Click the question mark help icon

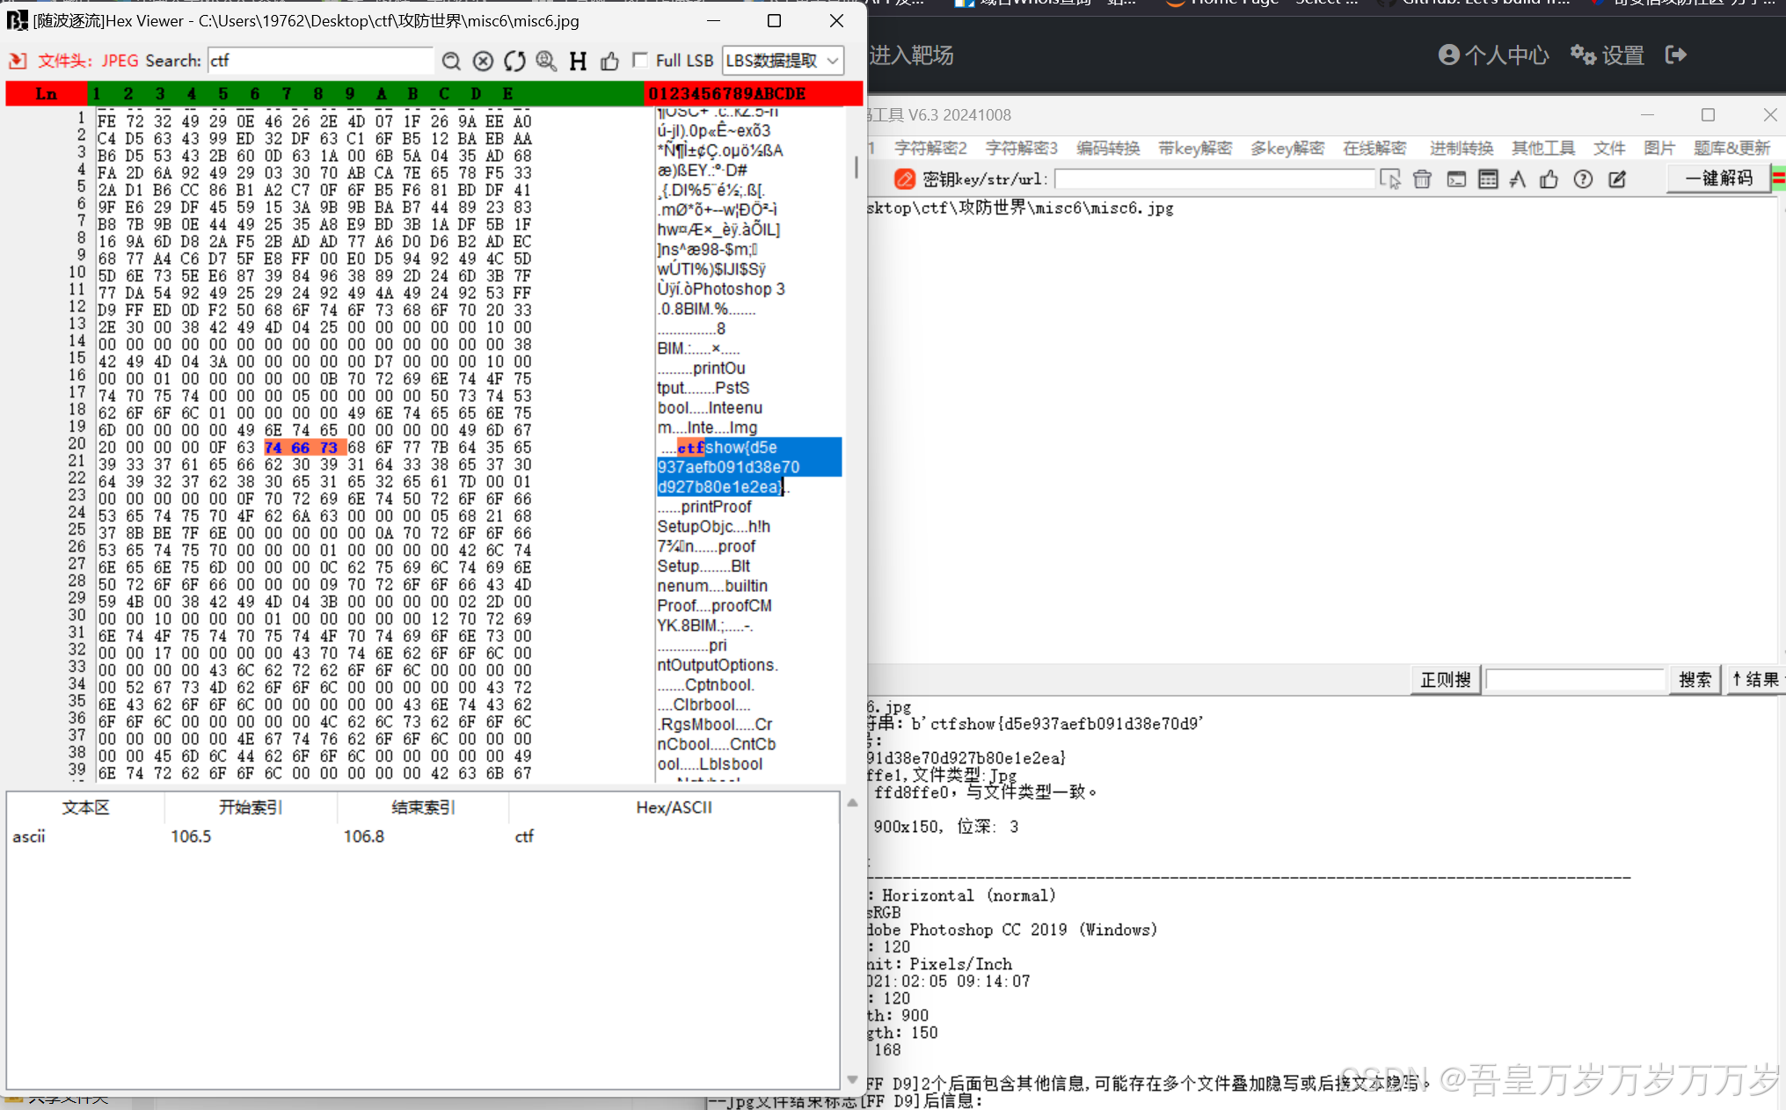pos(1583,179)
